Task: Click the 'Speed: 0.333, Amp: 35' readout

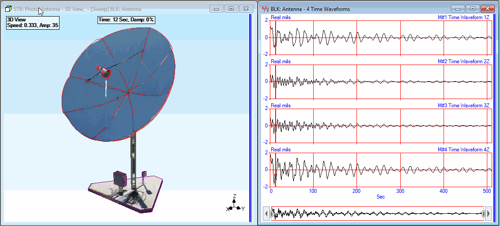Action: tap(32, 26)
